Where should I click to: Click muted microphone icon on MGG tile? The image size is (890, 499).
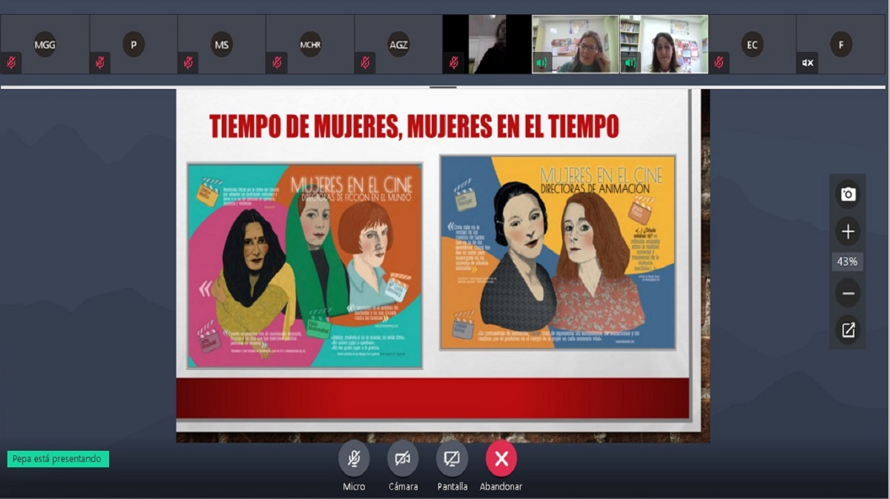[11, 63]
